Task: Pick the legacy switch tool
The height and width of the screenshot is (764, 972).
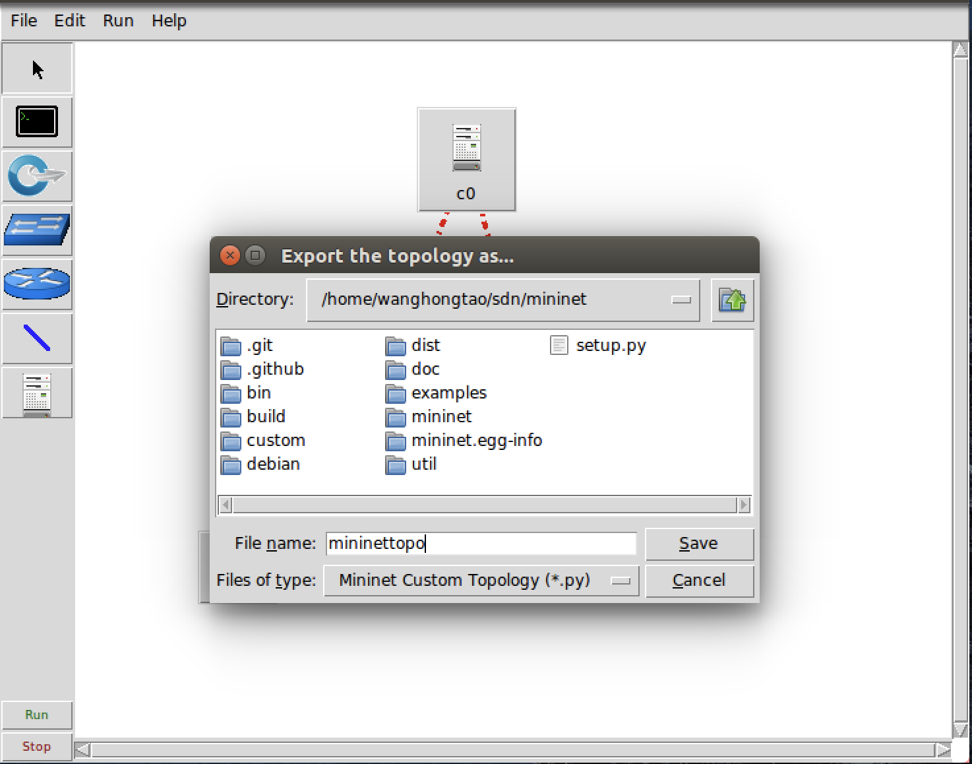Action: (x=37, y=230)
